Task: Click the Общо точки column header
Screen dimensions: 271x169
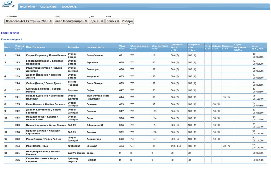Action: 122,47
